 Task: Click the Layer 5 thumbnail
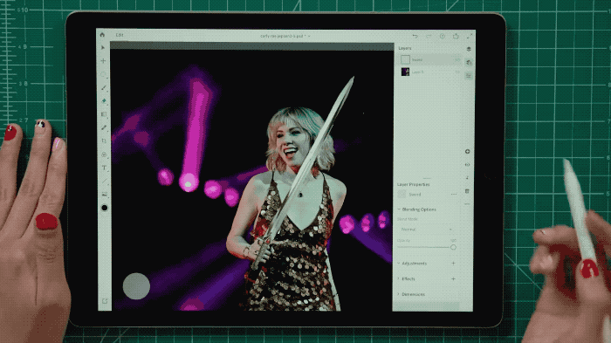(405, 72)
